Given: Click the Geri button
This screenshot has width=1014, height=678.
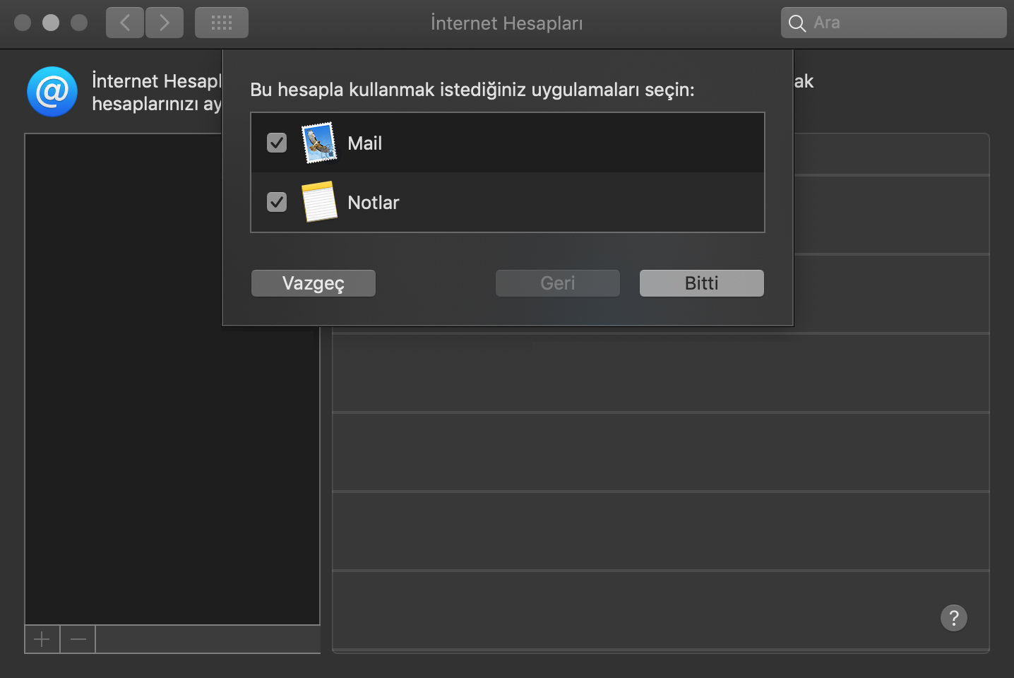Looking at the screenshot, I should tap(557, 282).
